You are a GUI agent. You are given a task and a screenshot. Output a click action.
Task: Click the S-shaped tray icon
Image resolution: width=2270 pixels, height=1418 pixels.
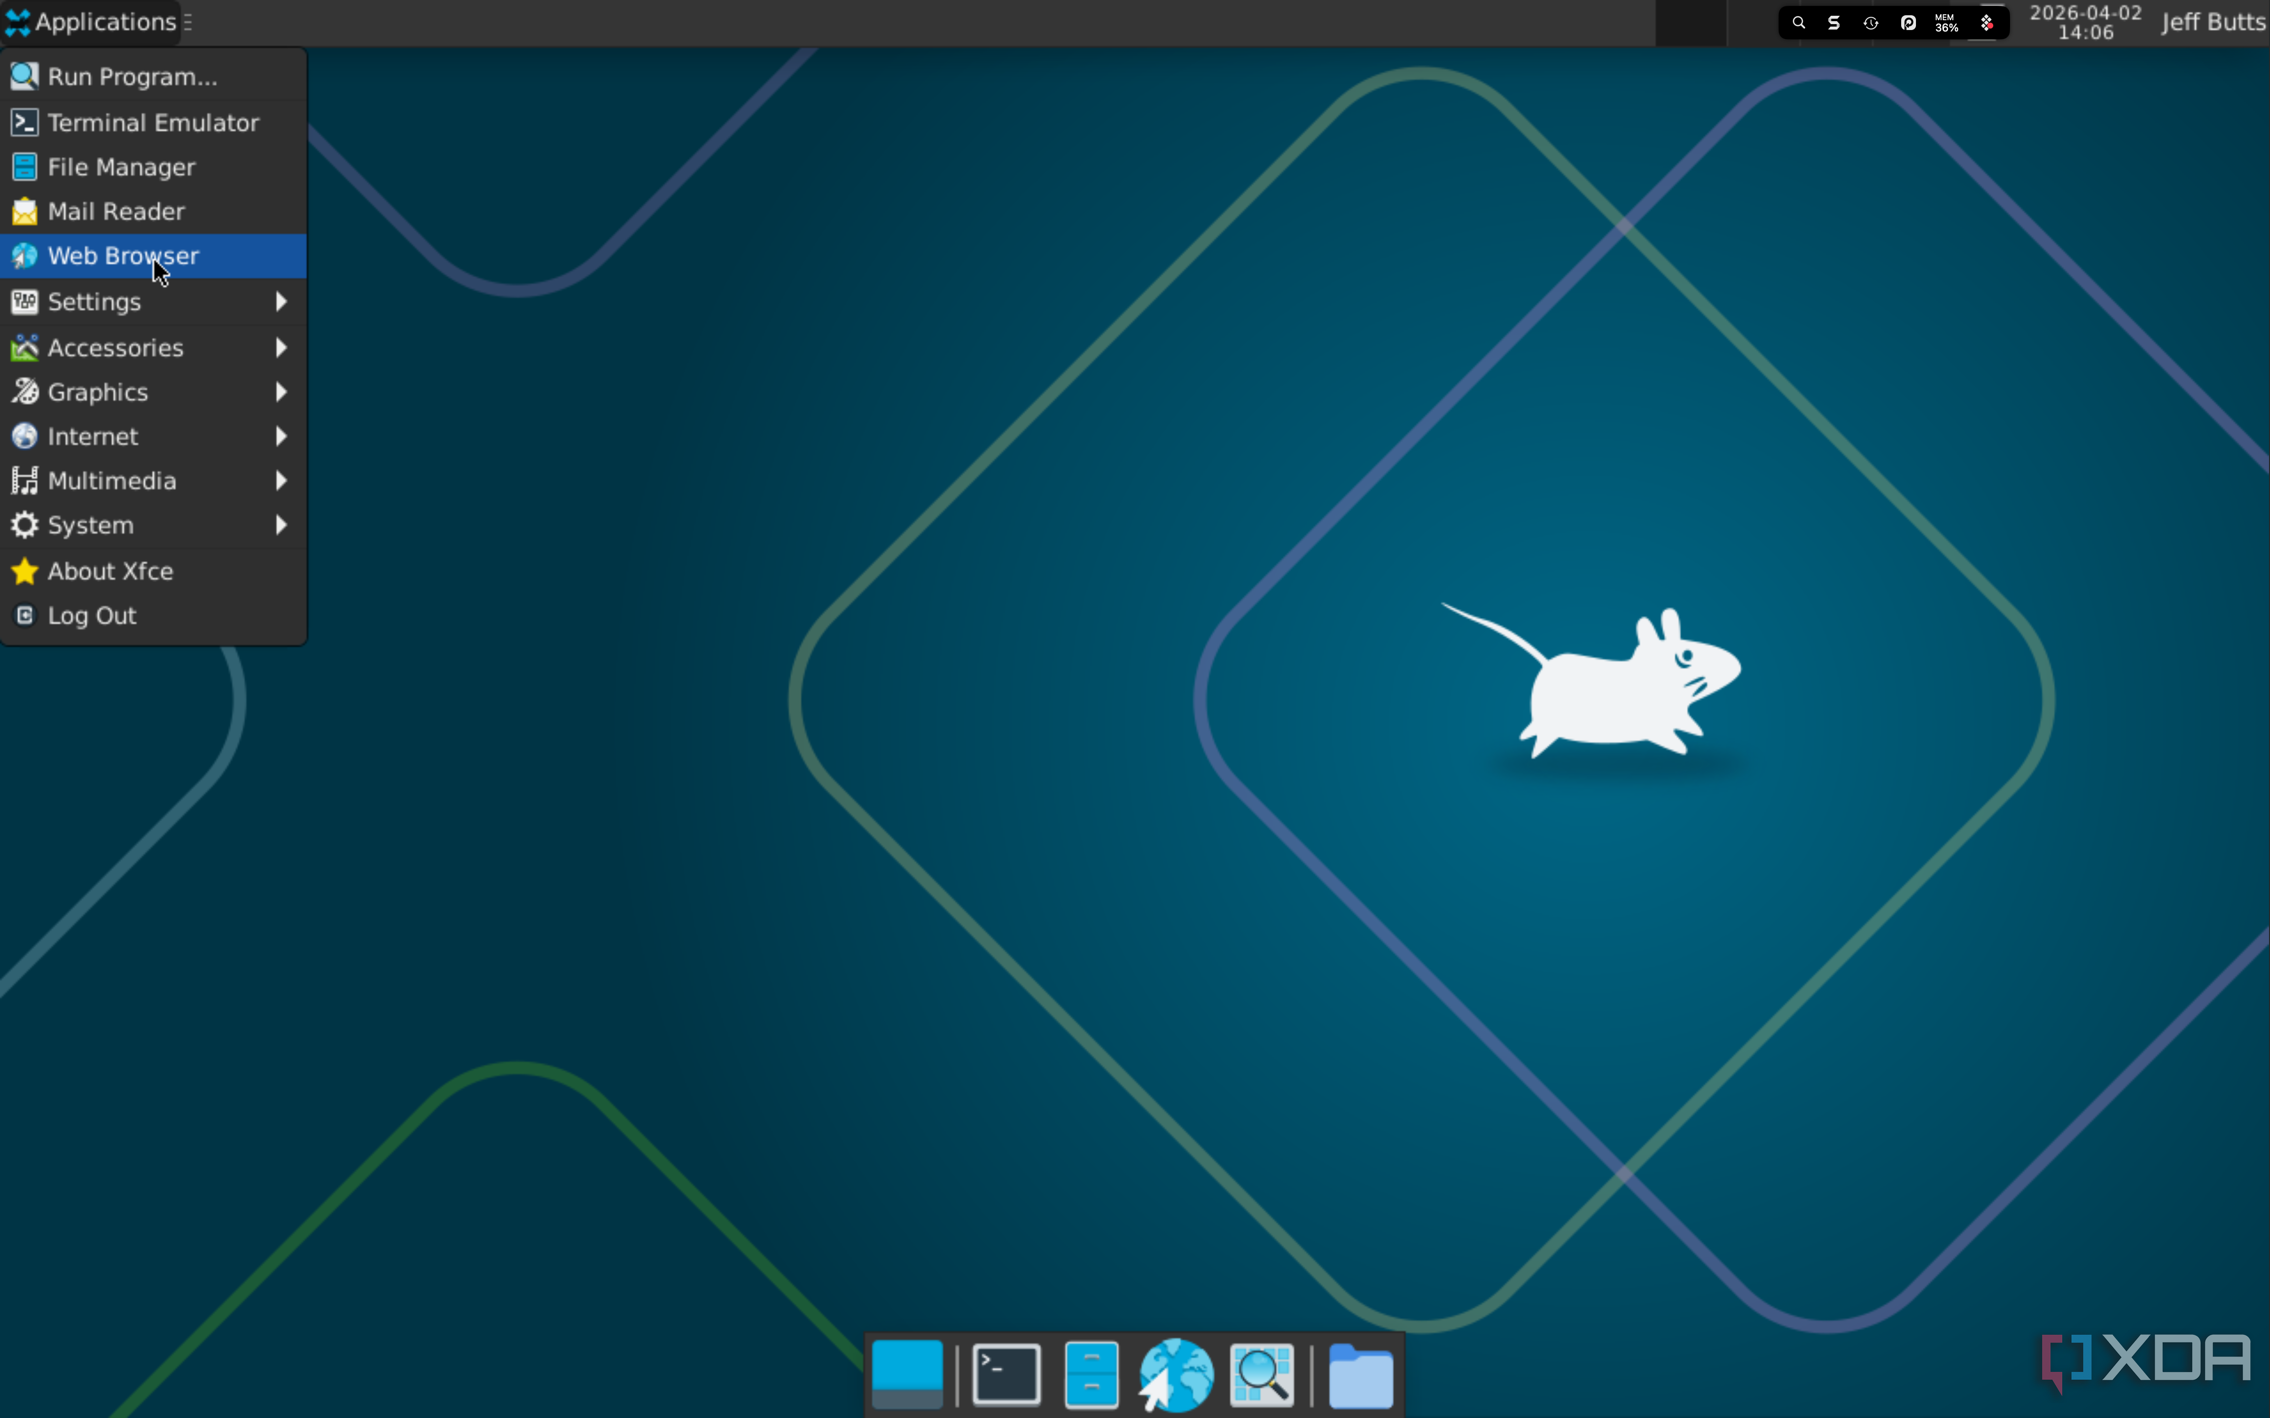tap(1834, 23)
